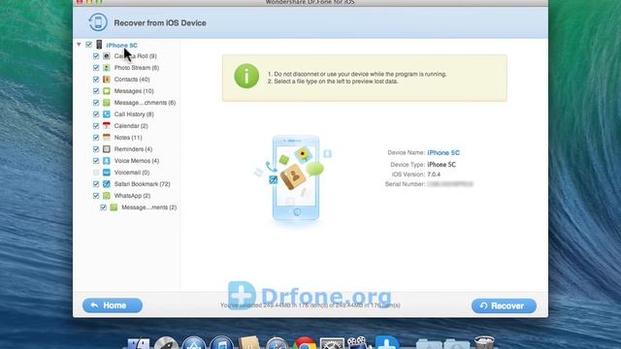Click the Messages green bubble icon

click(x=107, y=91)
